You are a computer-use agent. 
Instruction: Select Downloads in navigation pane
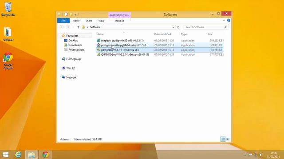(75, 45)
